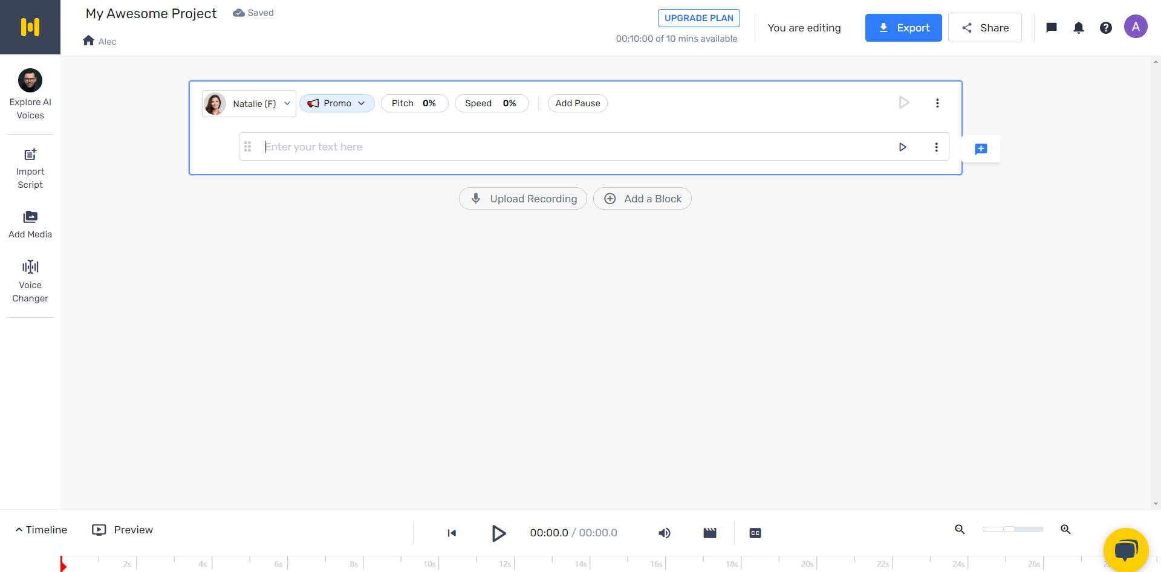The width and height of the screenshot is (1161, 572).
Task: Expand the Promo speaking style dropdown
Action: (337, 103)
